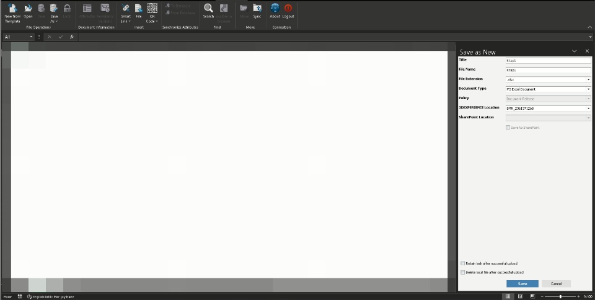Screen dimensions: 595x300
Task: Open the Policy dropdown
Action: 589,99
